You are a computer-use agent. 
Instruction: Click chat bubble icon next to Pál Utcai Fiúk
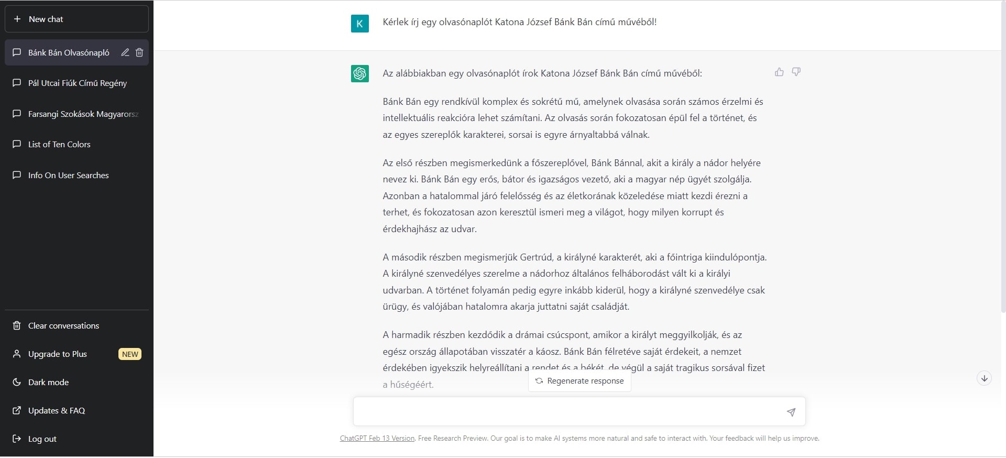coord(17,83)
